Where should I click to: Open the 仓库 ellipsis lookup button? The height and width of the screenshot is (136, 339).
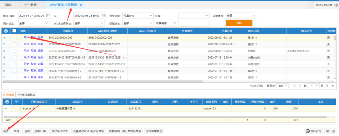click(207, 15)
